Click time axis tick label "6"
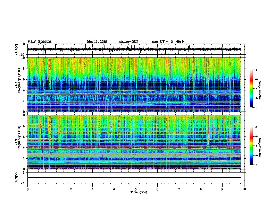Viewport: 275px width, 212px height. coord(157,189)
